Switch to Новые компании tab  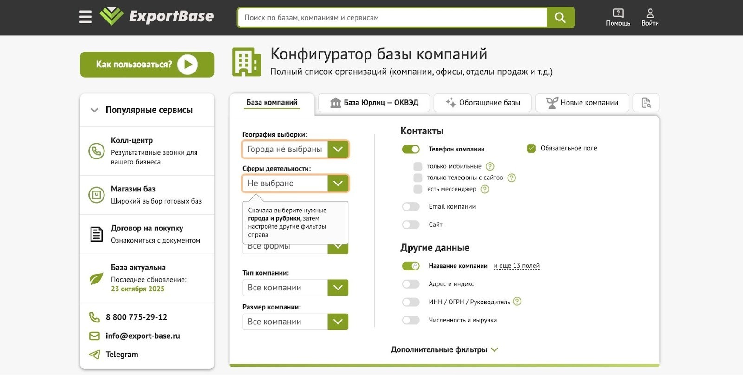pos(582,103)
